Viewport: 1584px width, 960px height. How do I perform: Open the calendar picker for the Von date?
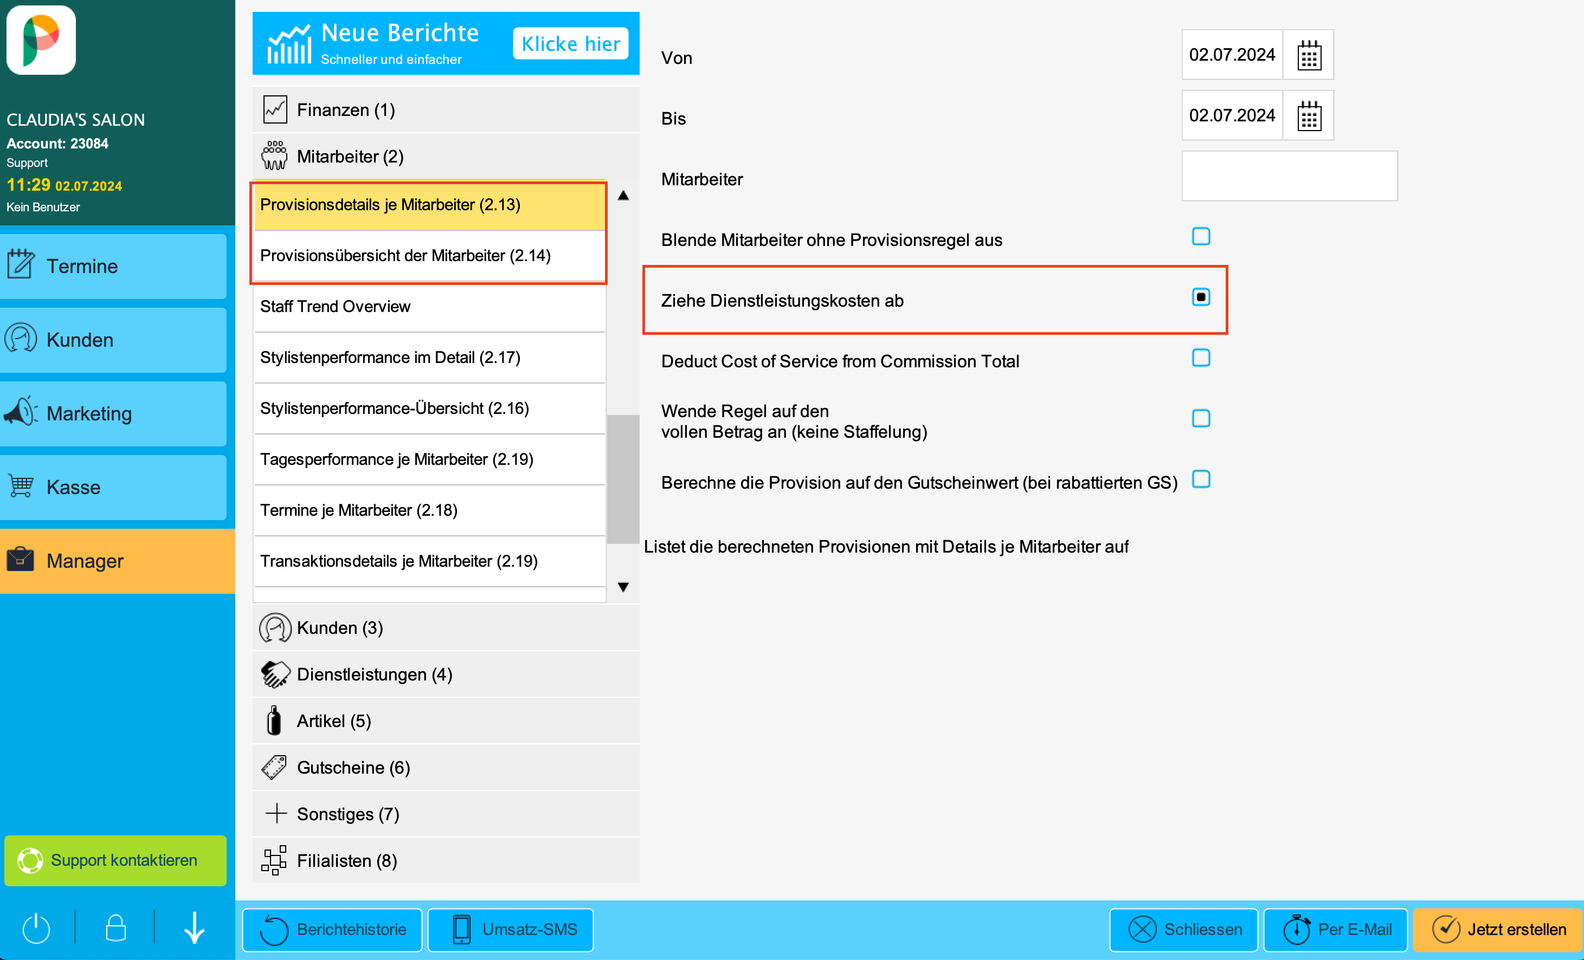(x=1308, y=55)
